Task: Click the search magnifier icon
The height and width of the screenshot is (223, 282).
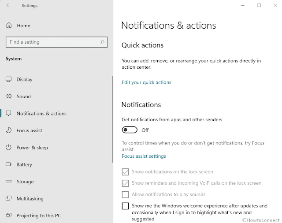Action: tap(102, 42)
